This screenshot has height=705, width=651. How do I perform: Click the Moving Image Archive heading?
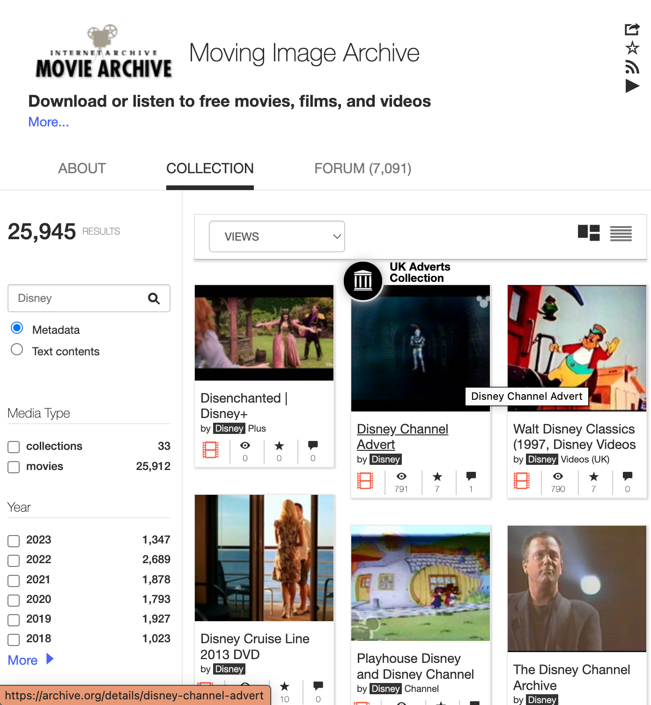coord(304,53)
